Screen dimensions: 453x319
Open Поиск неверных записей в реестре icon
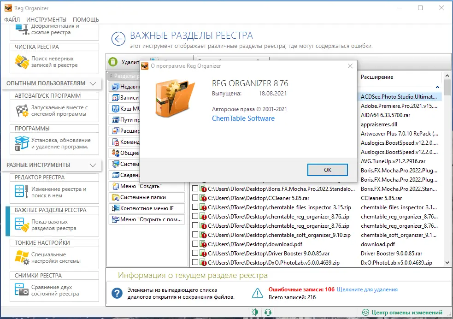coord(22,62)
